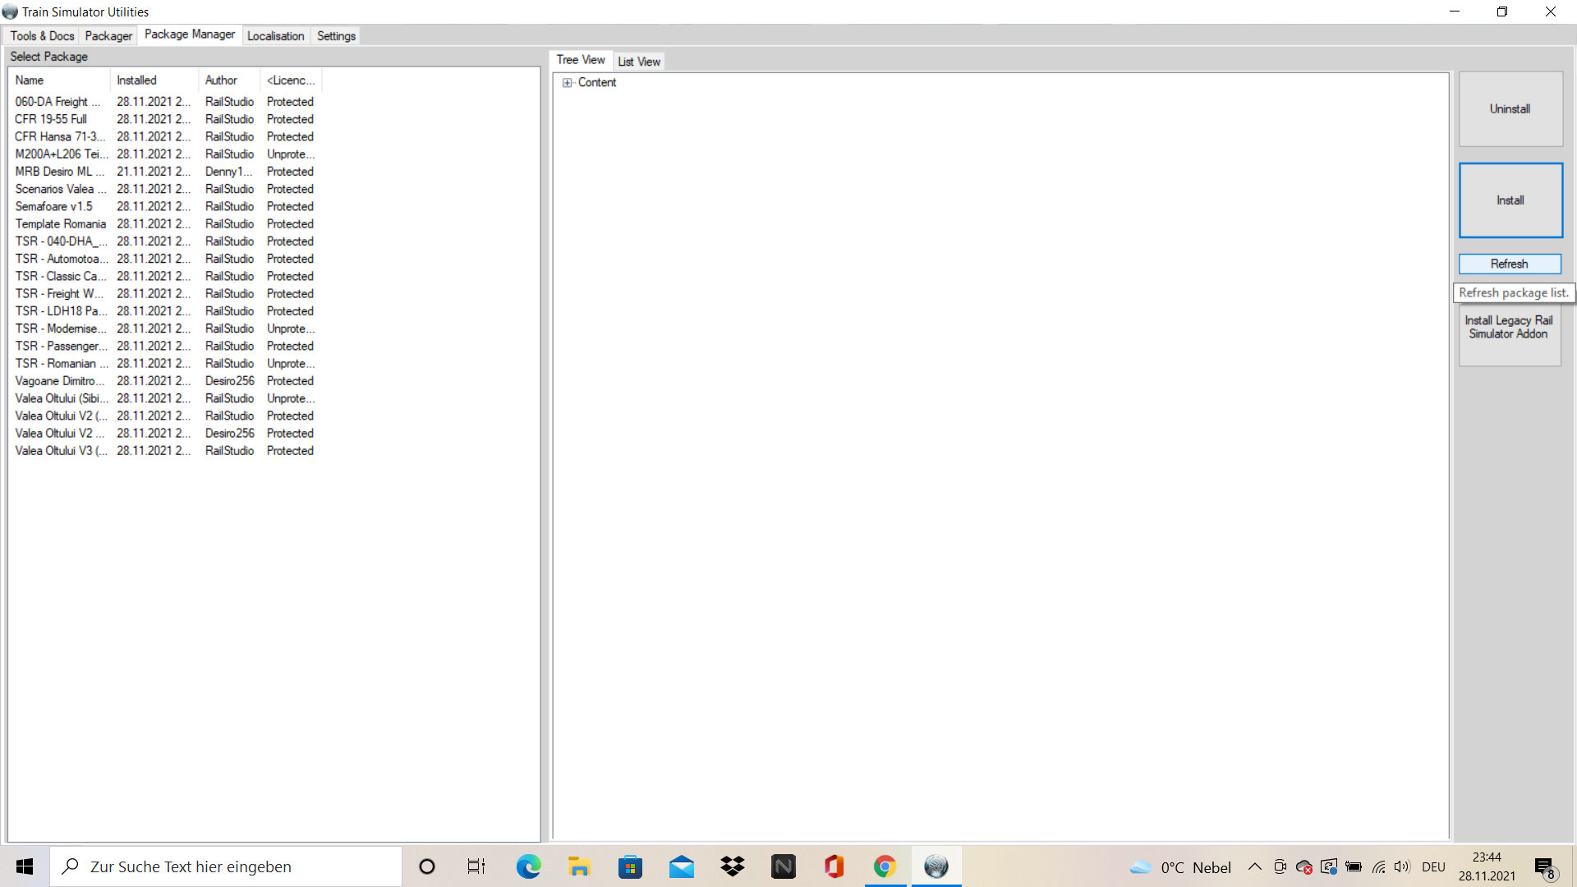
Task: Select the Valea Oltului (Sibi package
Action: point(164,398)
